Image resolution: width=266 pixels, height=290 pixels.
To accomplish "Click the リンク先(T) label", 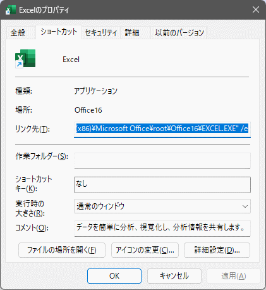I will [x=32, y=129].
